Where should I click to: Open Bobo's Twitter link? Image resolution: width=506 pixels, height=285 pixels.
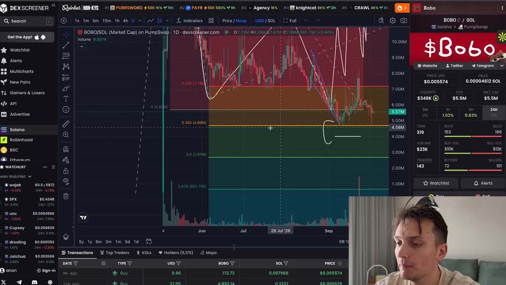tap(454, 66)
